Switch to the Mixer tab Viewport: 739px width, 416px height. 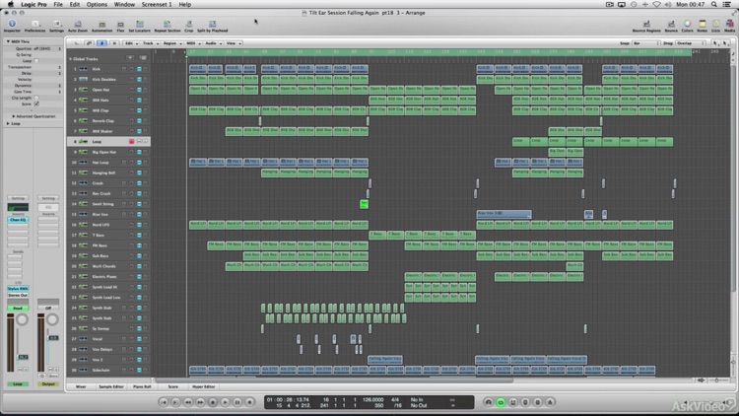(x=81, y=386)
